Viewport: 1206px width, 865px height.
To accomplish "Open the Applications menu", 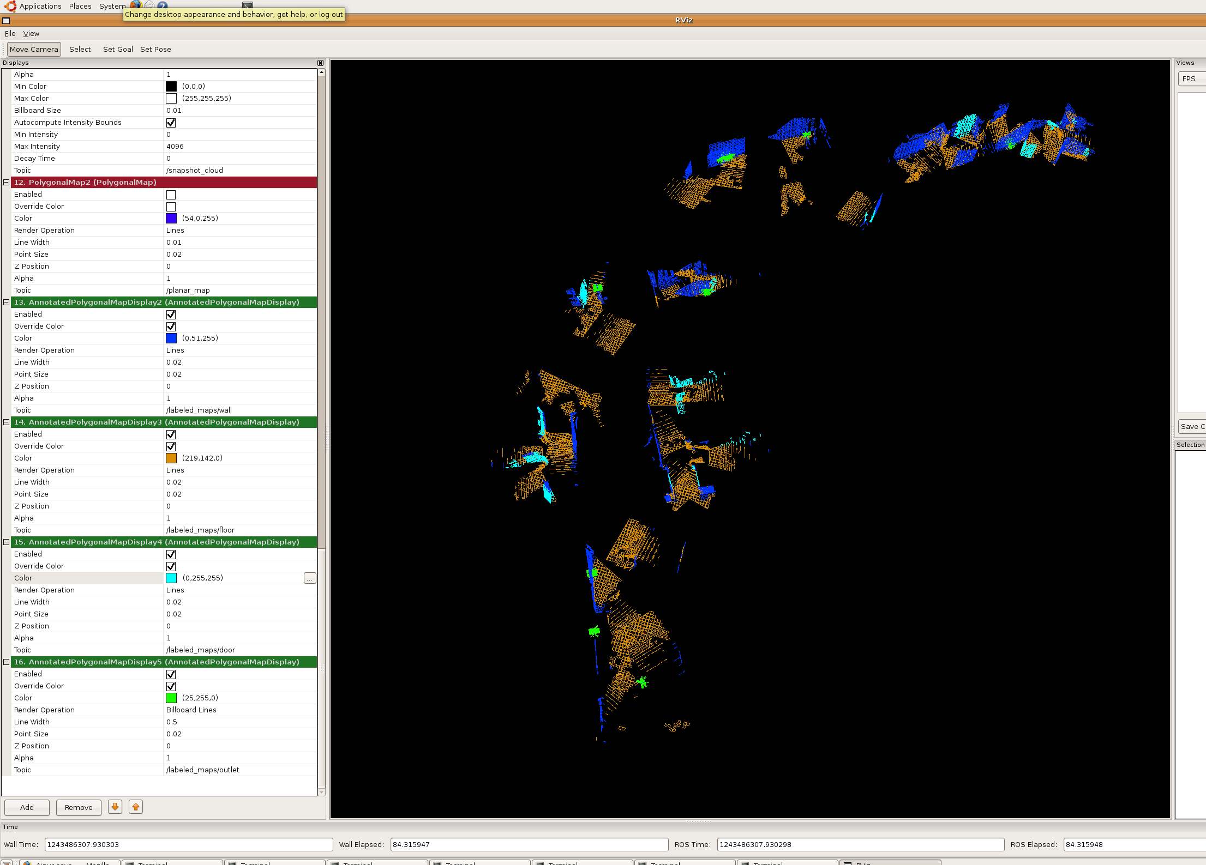I will pos(40,6).
